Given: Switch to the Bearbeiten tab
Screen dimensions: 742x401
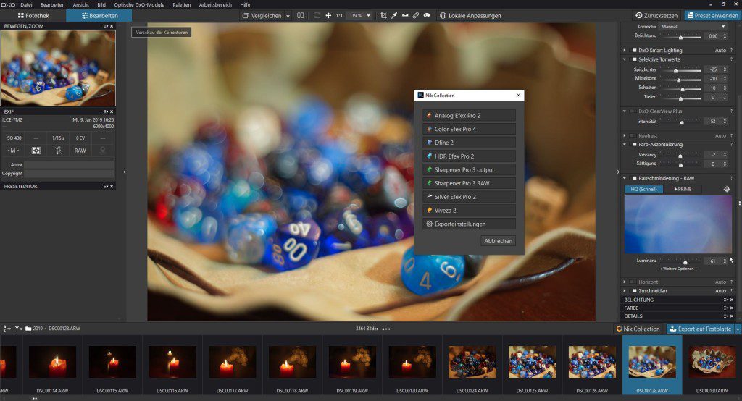Looking at the screenshot, I should point(99,16).
